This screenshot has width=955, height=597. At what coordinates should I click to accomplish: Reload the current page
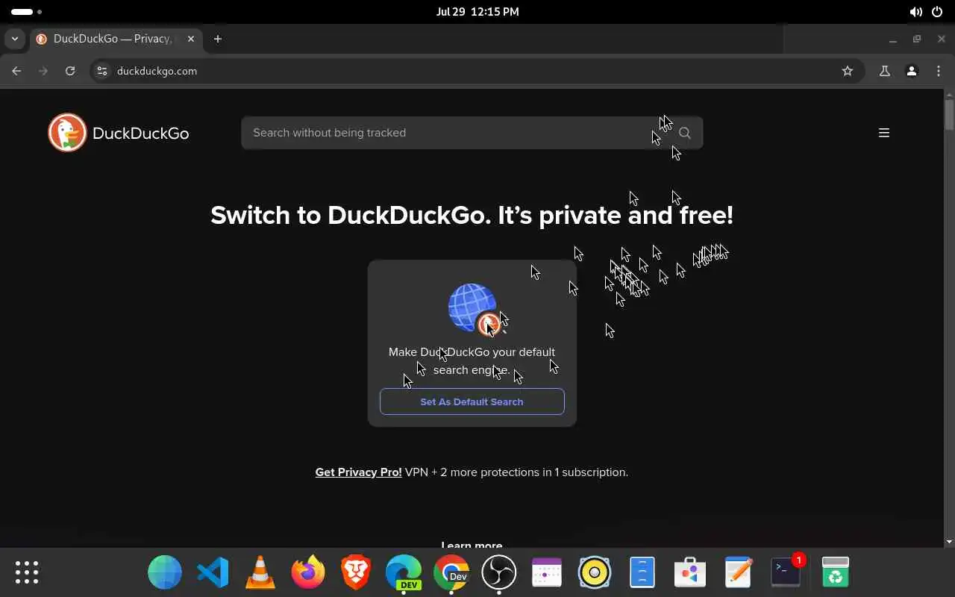coord(70,71)
